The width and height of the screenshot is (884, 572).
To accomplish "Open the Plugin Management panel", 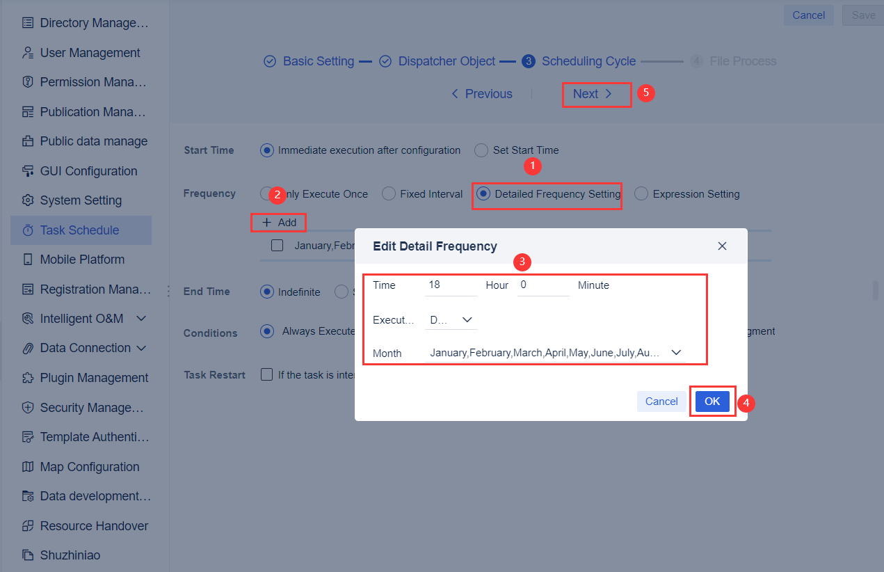I will 93,377.
